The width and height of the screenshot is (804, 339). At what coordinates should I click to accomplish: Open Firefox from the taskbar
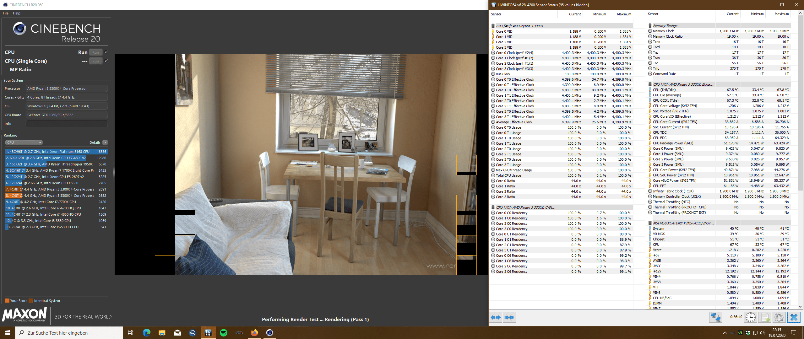point(254,333)
